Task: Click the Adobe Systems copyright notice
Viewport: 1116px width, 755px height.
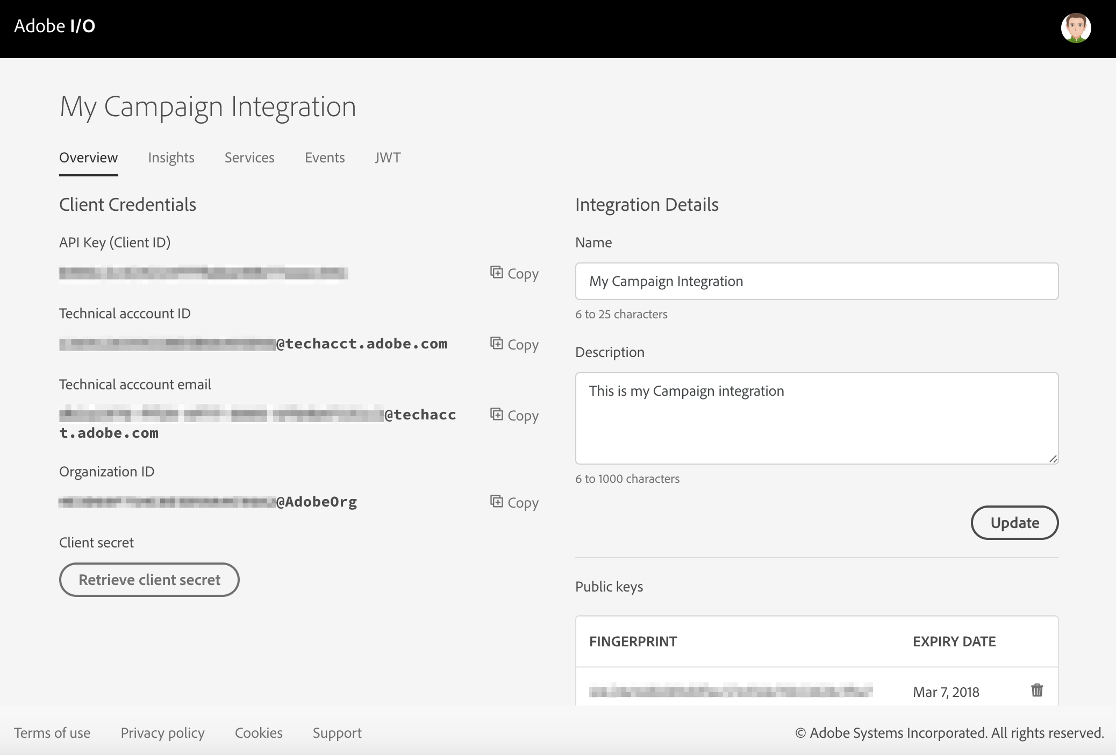Action: pos(949,733)
